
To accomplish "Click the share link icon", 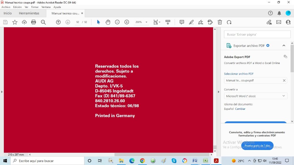I will pos(269,22).
